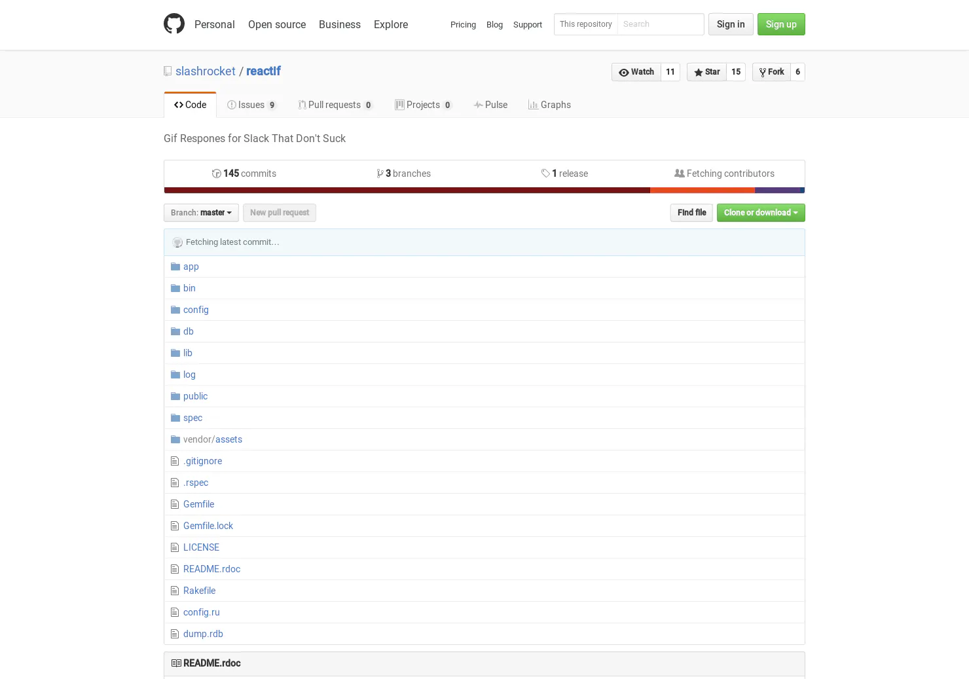Open the config.ru file link

pyautogui.click(x=202, y=612)
